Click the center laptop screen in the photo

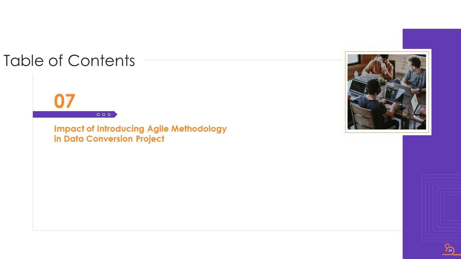click(394, 93)
